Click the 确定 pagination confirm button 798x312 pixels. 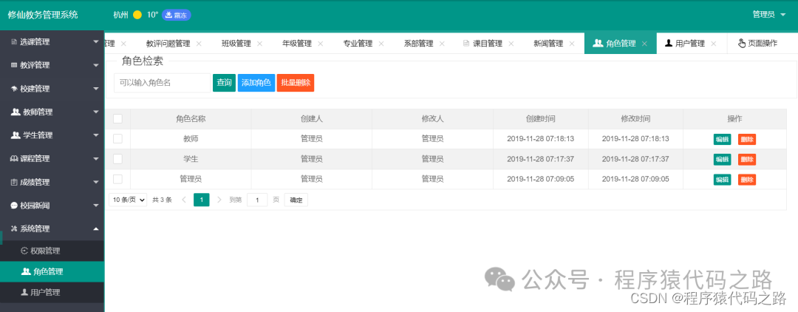[x=296, y=200]
